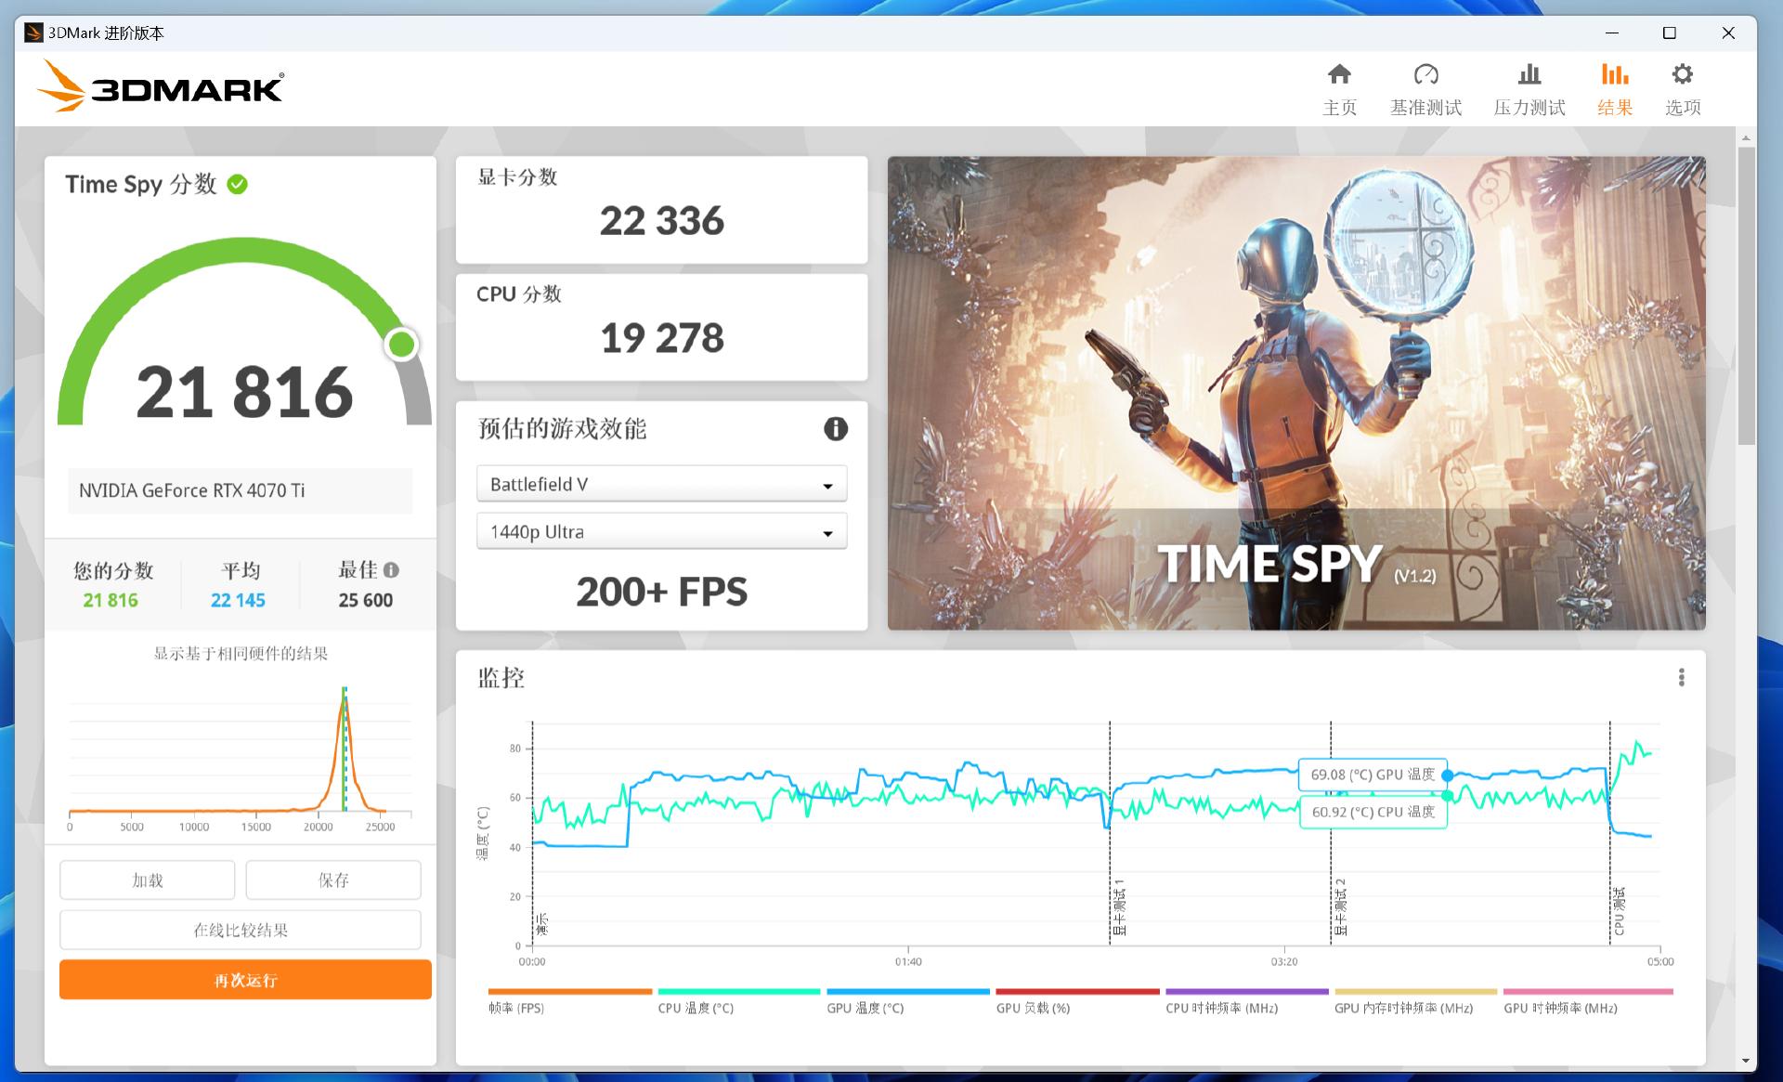
Task: Click the Results (结果) bar icon
Action: coord(1614,75)
